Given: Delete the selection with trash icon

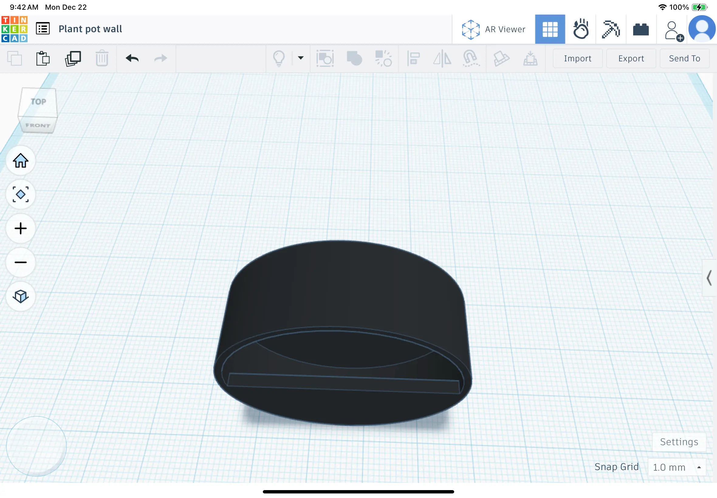Looking at the screenshot, I should point(102,58).
